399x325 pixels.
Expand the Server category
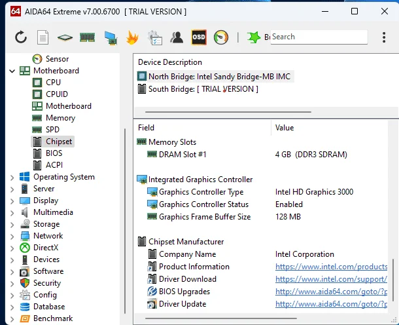[12, 189]
